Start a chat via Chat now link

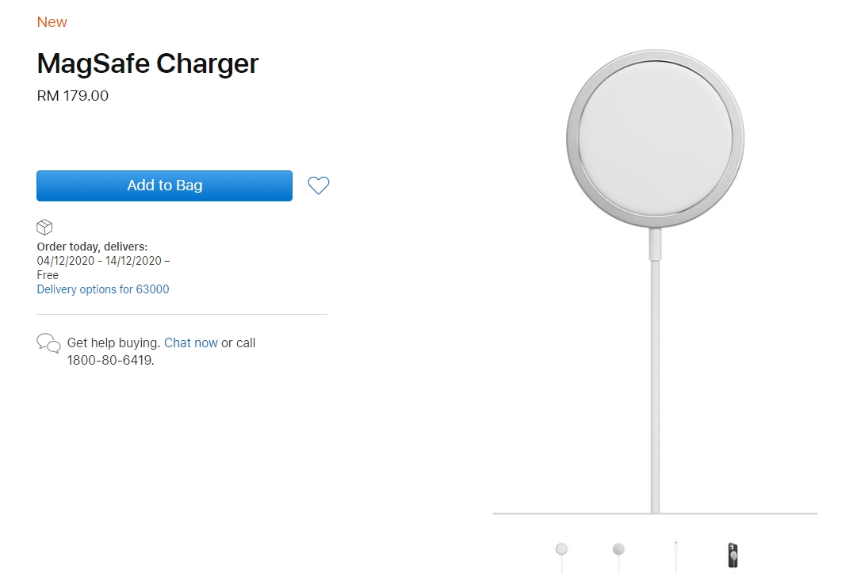(190, 342)
